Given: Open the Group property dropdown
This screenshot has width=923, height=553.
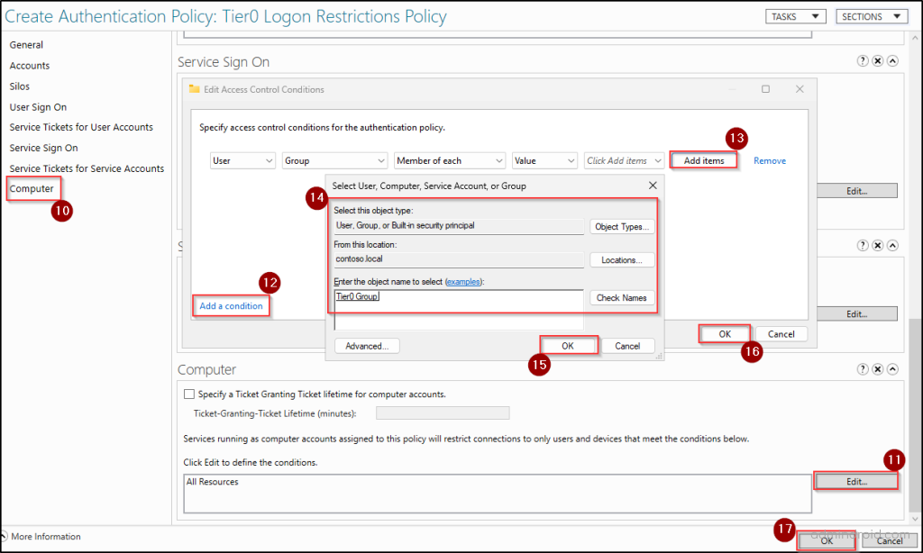Looking at the screenshot, I should click(334, 159).
